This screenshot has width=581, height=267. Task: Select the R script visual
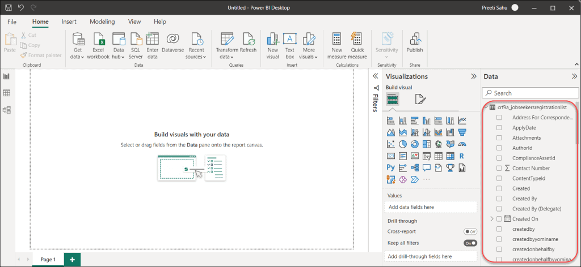point(462,156)
